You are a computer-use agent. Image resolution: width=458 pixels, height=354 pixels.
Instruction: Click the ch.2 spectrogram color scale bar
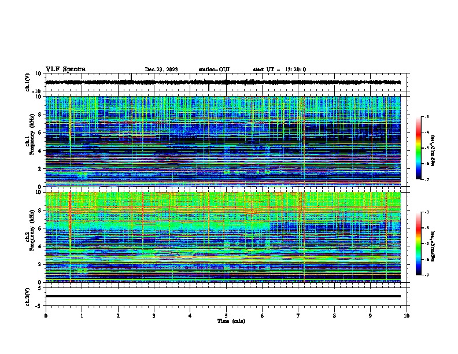point(419,244)
